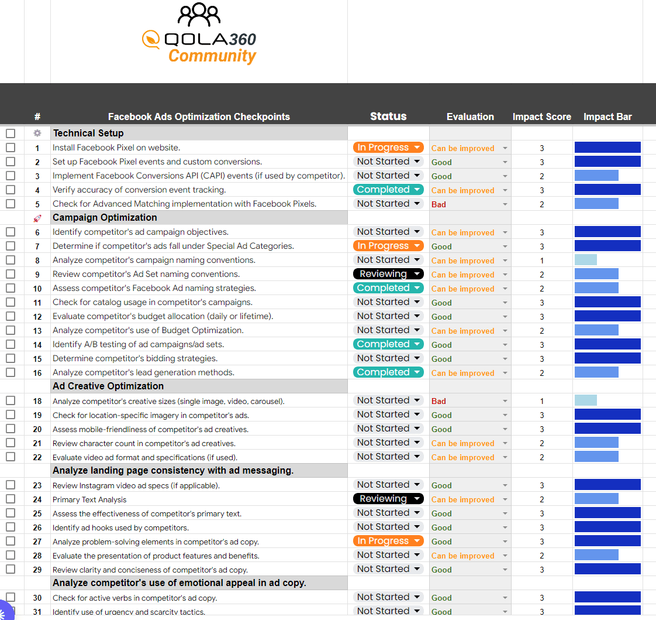Image resolution: width=656 pixels, height=620 pixels.
Task: Tick the checkbox for row 12 budget allocation
Action: (11, 316)
